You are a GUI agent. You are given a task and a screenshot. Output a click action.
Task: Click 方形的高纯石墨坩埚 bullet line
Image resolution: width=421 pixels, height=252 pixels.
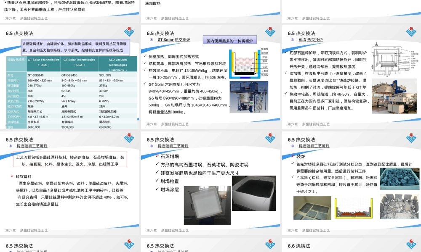point(204,165)
